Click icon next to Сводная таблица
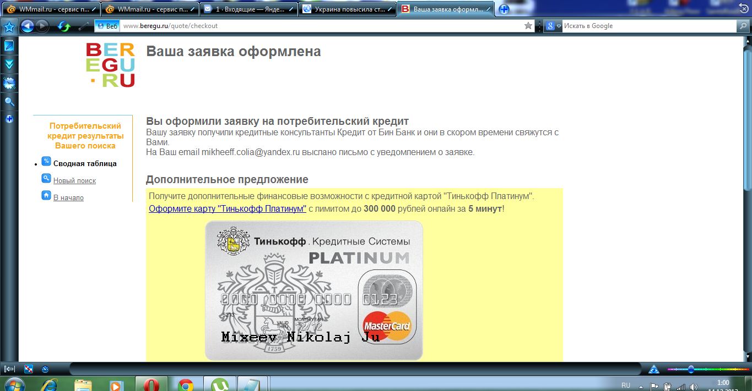This screenshot has width=752, height=391. tap(46, 162)
